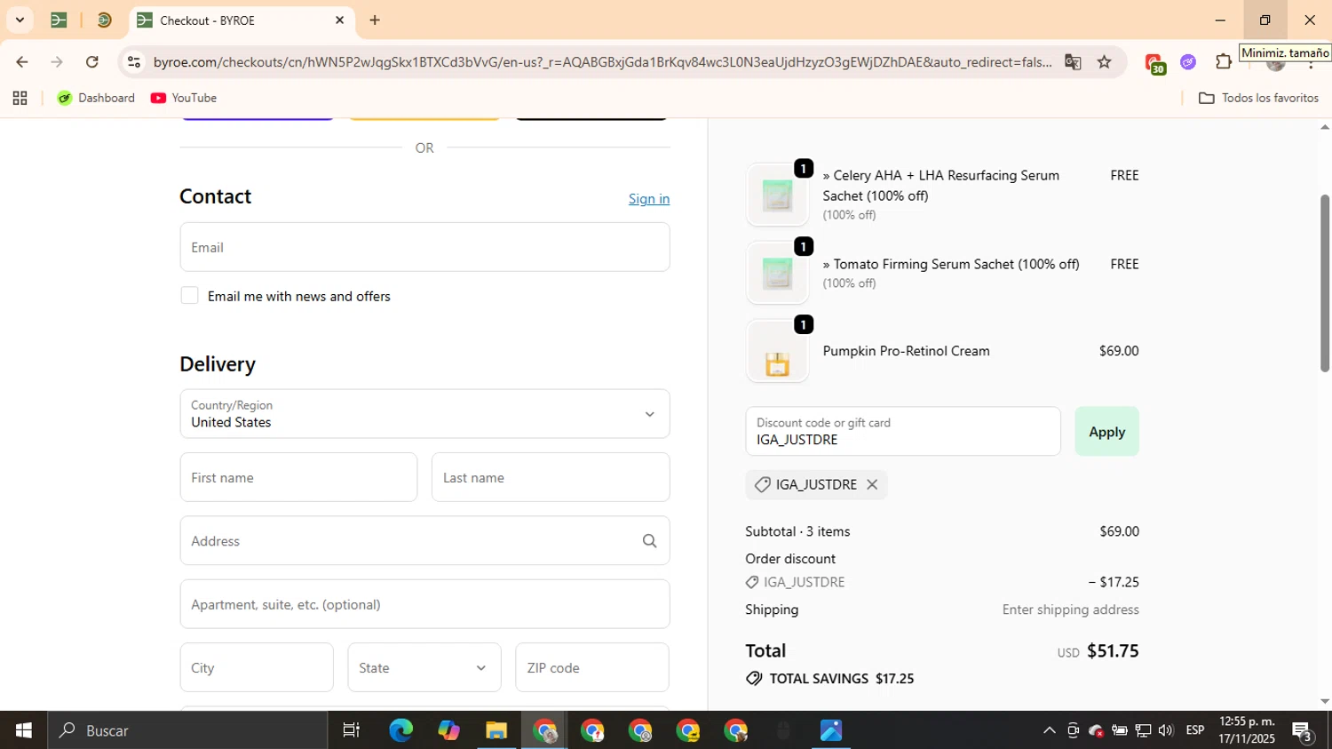Focus the Address field
This screenshot has width=1332, height=749.
[424, 540]
